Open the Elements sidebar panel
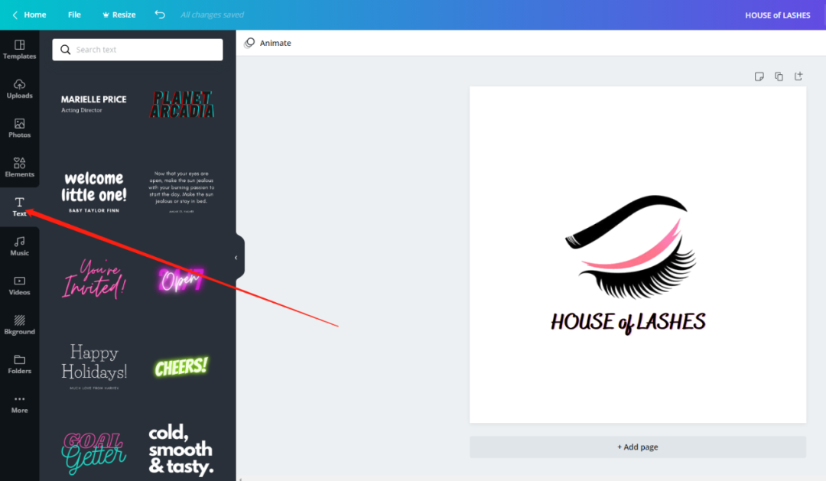Screen dimensions: 826x481 click(19, 167)
